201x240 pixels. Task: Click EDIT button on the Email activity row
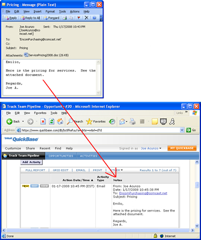point(34,186)
